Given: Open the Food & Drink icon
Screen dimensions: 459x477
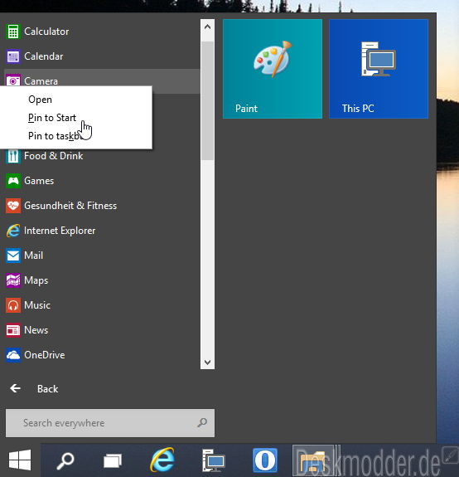Looking at the screenshot, I should 13,156.
